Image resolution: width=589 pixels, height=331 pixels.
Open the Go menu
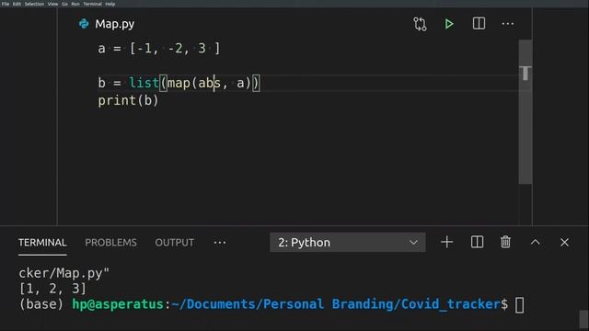point(64,4)
